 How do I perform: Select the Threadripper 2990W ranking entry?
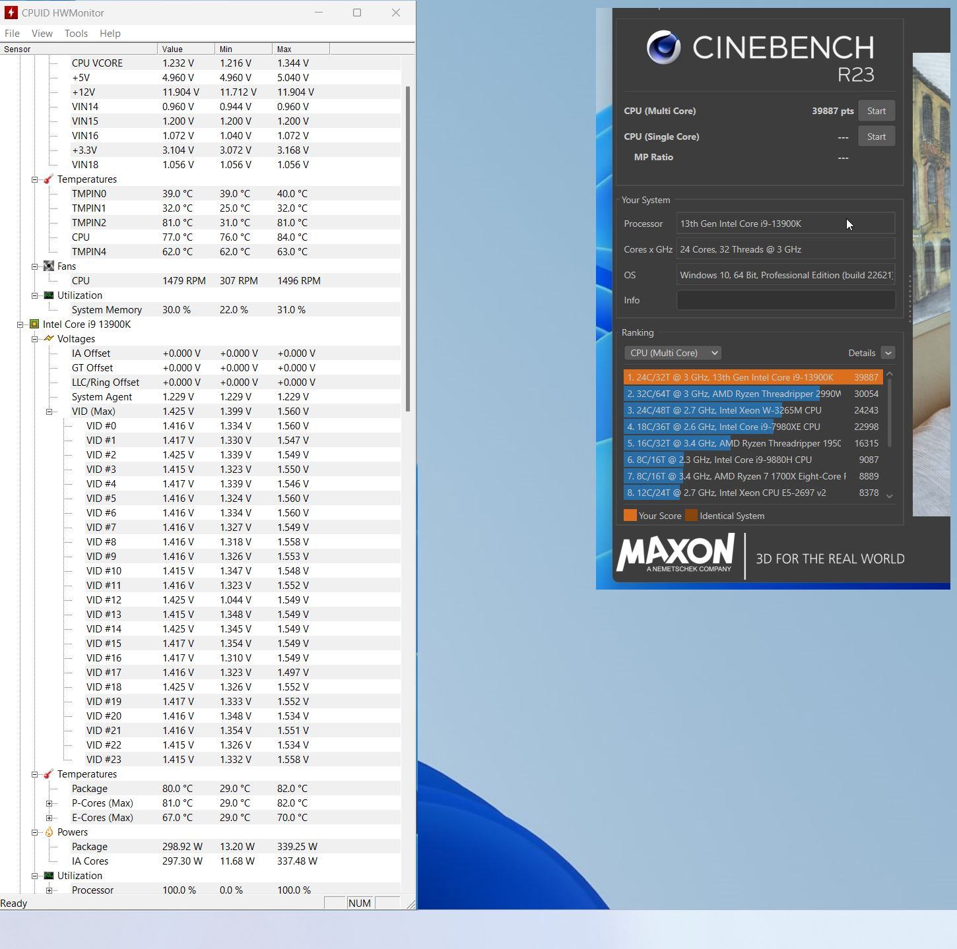point(753,394)
